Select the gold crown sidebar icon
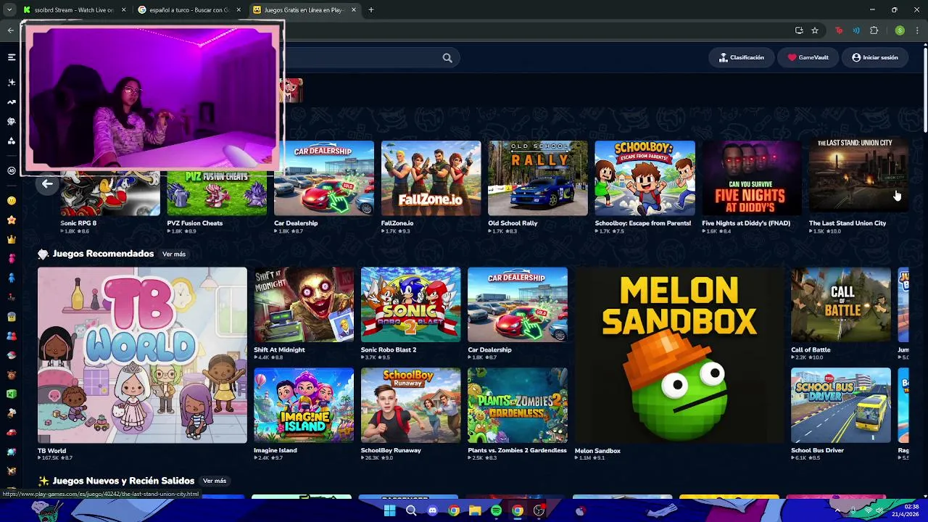The image size is (928, 522). coord(12,239)
